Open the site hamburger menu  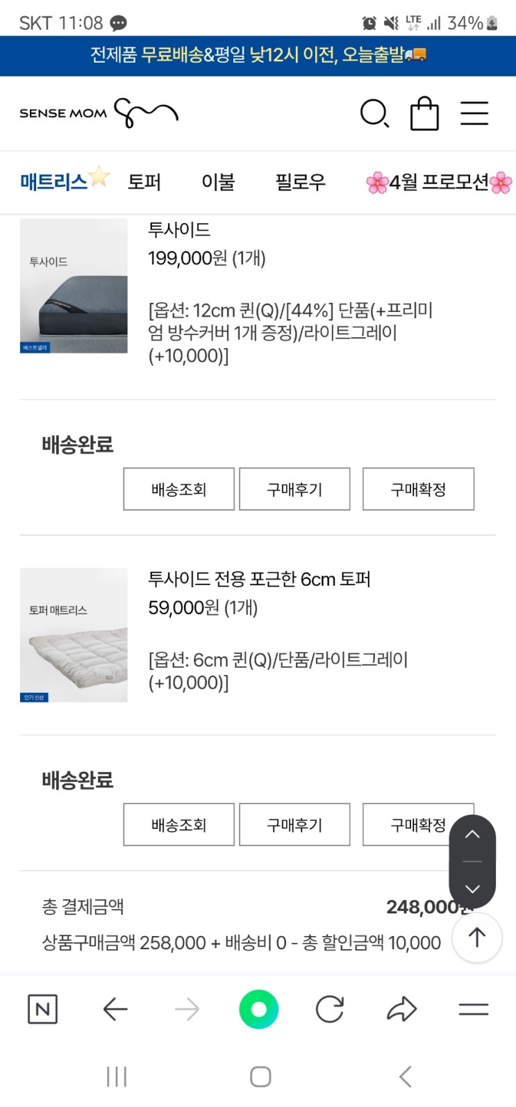click(474, 113)
